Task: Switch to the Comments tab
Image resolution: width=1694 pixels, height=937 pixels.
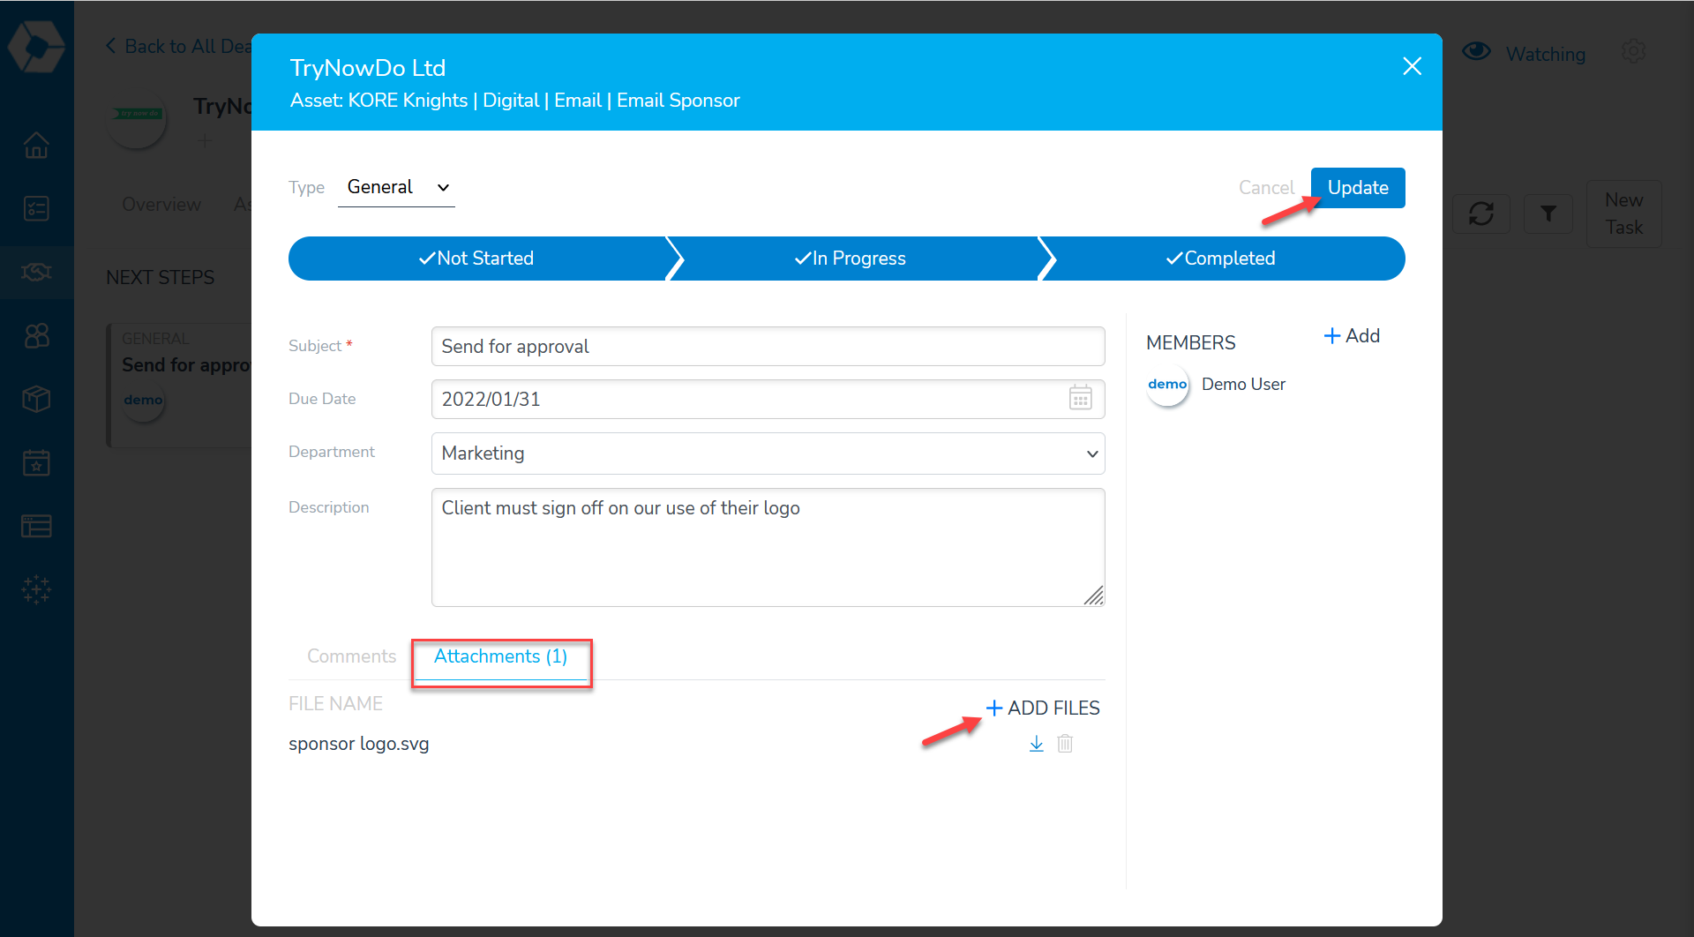Action: point(351,656)
